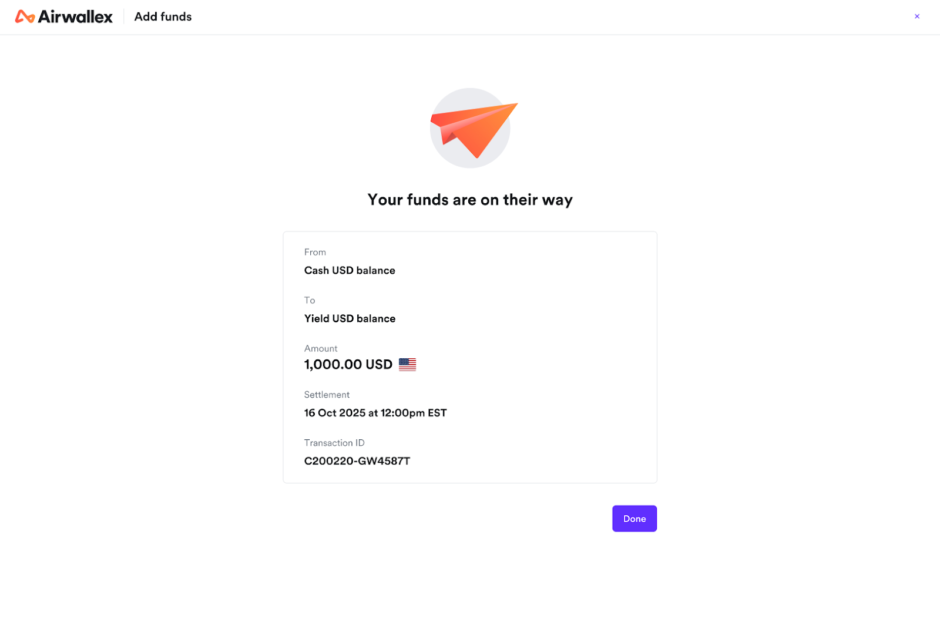
Task: Close the Add funds dialog
Action: tap(916, 16)
